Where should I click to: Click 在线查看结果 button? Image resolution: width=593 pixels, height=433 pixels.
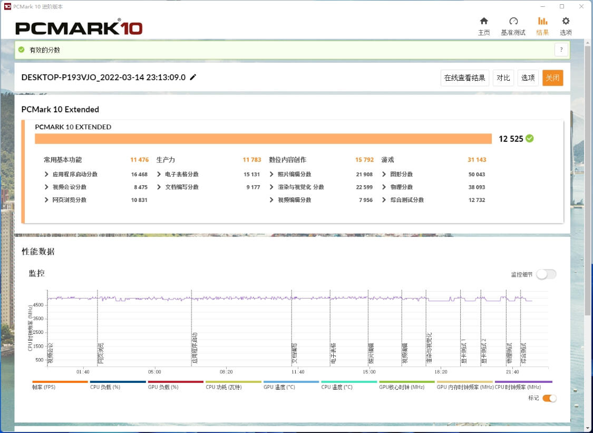point(465,78)
